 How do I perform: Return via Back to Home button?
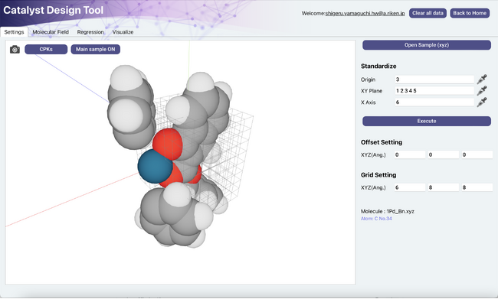470,13
